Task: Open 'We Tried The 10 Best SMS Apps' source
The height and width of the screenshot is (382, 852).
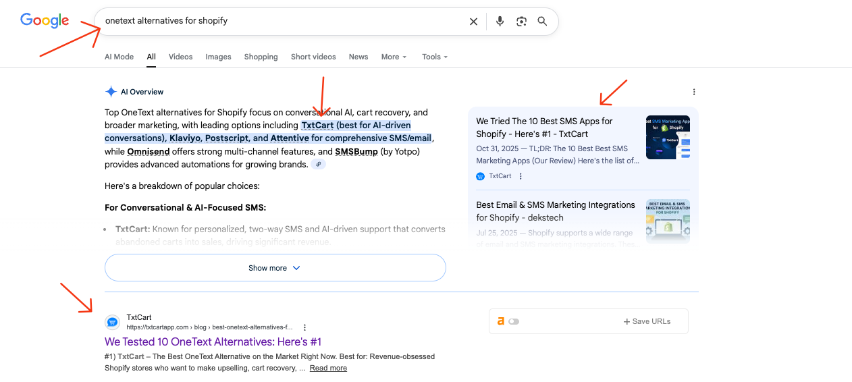Action: pyautogui.click(x=544, y=128)
